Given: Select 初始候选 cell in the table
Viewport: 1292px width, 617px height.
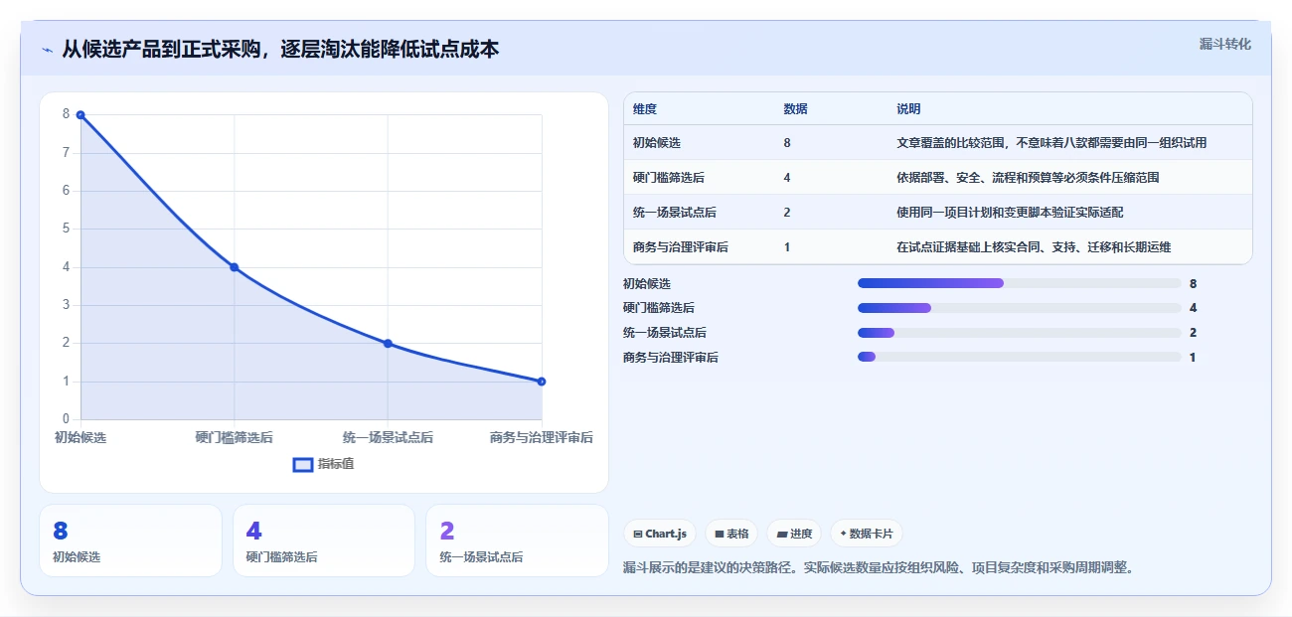Looking at the screenshot, I should pyautogui.click(x=657, y=143).
